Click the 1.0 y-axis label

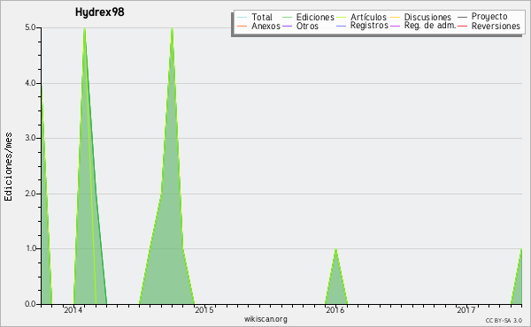(30, 248)
